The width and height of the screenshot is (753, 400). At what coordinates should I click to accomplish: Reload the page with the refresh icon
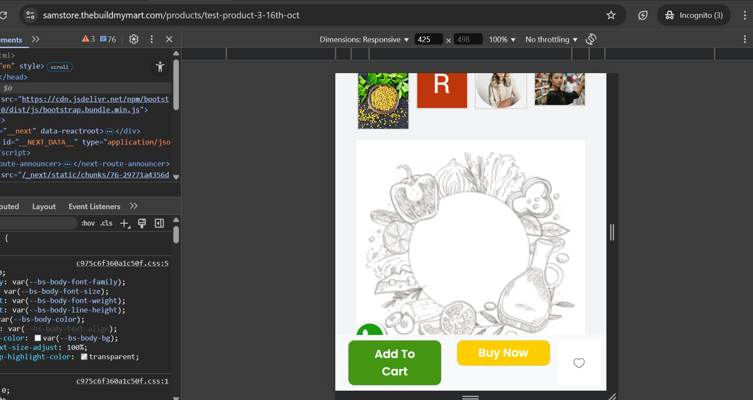[x=3, y=15]
